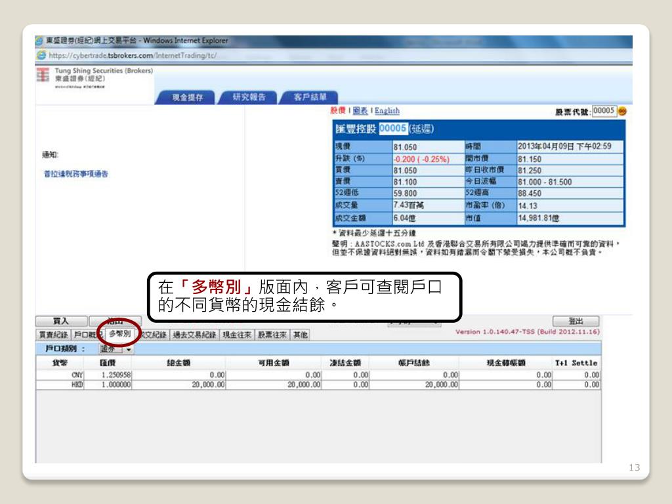Select the CNY currency row cell
Screen dimensions: 672x504
60,375
